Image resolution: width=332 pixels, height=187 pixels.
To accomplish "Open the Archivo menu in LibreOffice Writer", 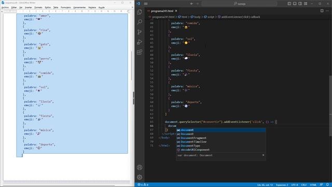I will click(5, 7).
